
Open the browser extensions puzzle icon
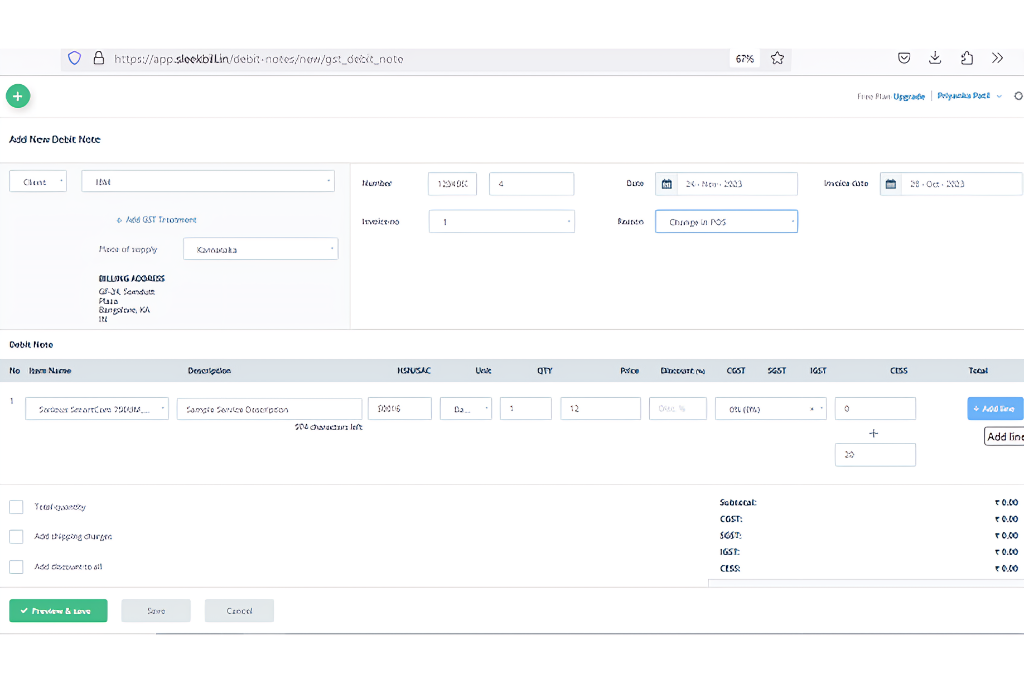click(967, 58)
